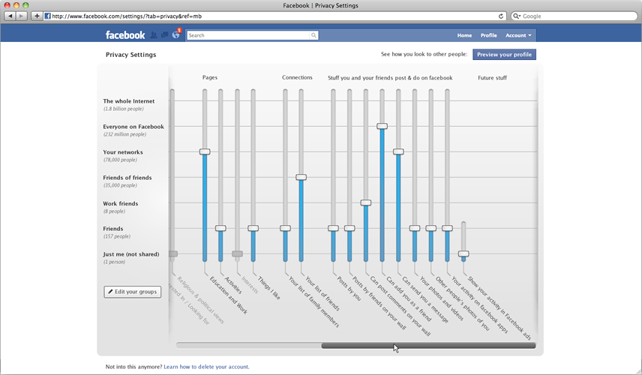Click the Posts by you slider handle
Viewport: 642px width, 375px height.
pyautogui.click(x=333, y=228)
